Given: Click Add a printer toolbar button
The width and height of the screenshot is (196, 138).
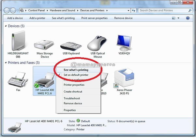Looking at the screenshot, I should 37,18.
